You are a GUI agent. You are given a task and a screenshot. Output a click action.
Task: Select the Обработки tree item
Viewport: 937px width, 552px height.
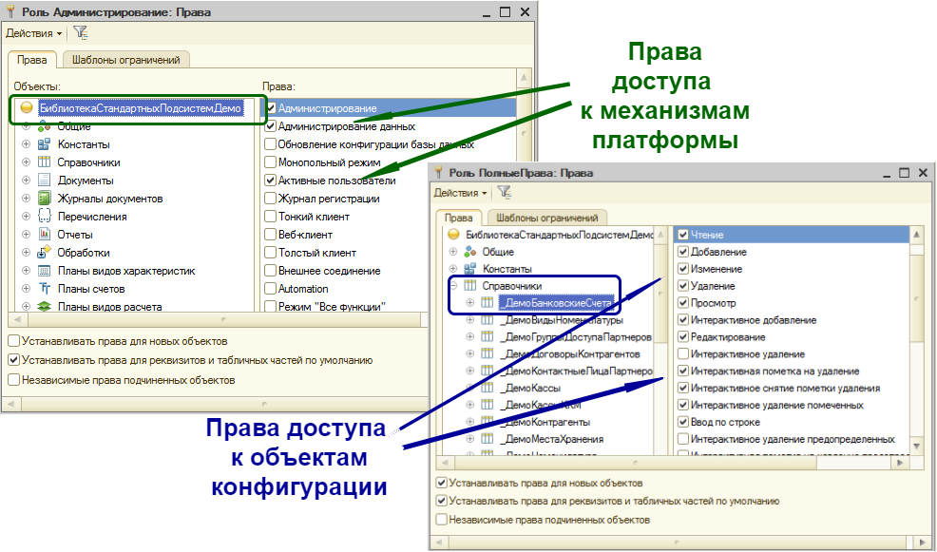[84, 253]
